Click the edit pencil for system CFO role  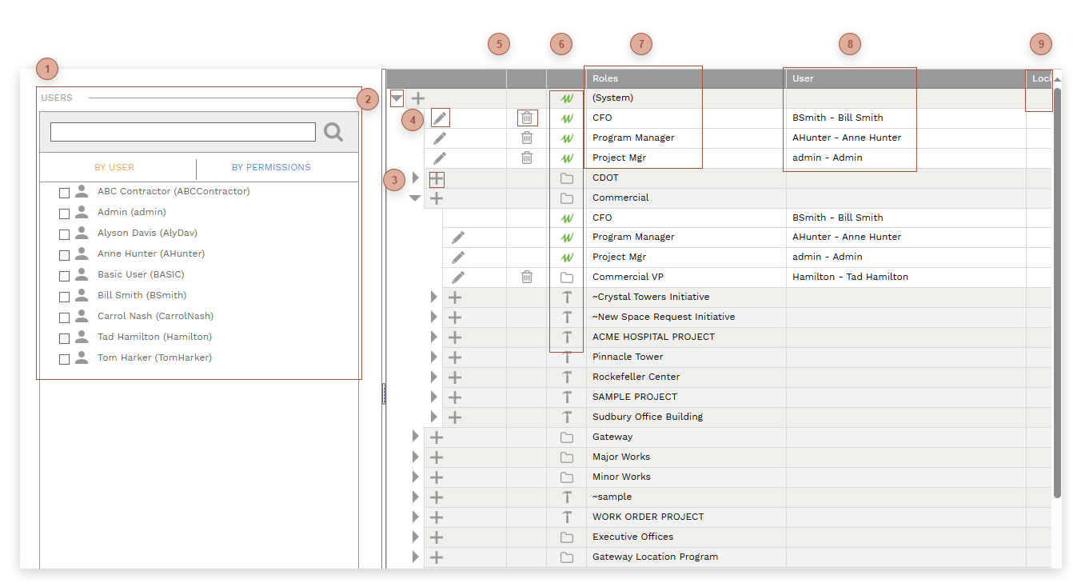[x=440, y=118]
